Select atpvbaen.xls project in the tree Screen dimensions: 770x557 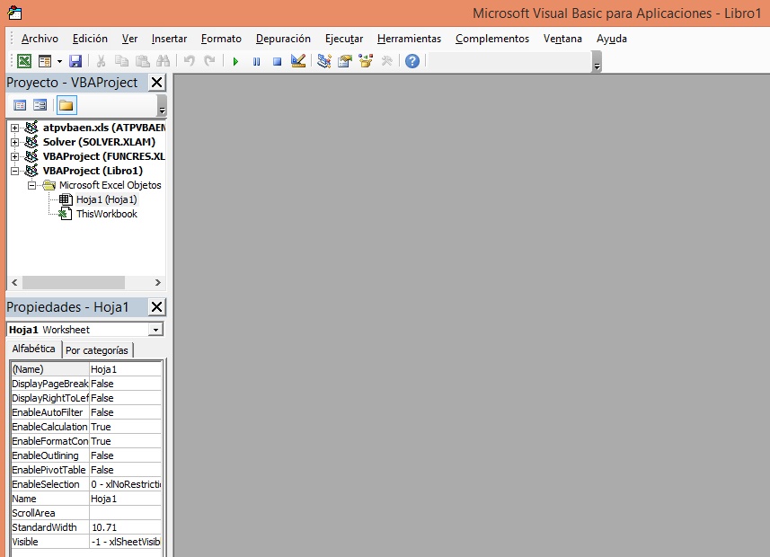tap(104, 128)
